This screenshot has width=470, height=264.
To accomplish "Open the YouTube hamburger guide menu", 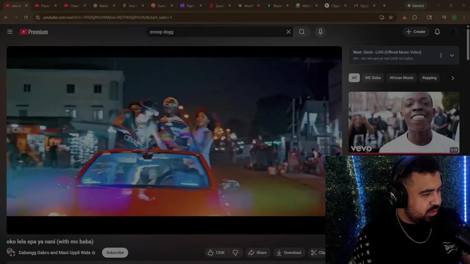I will (x=10, y=32).
